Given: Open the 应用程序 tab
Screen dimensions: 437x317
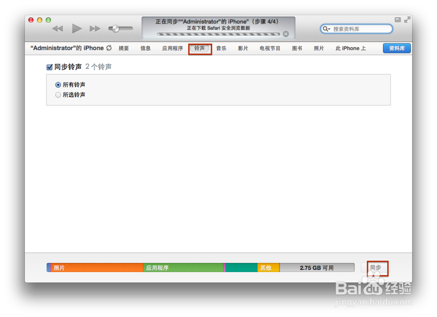Looking at the screenshot, I should tap(173, 48).
